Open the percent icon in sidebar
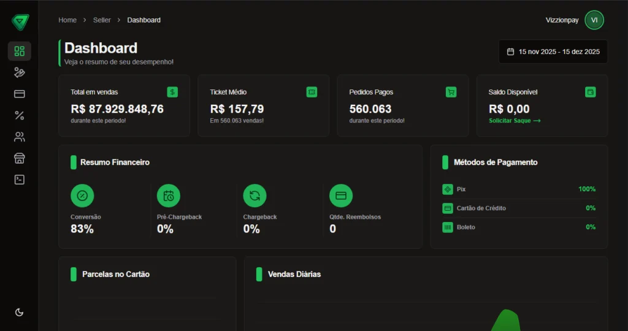This screenshot has width=628, height=331. tap(19, 115)
